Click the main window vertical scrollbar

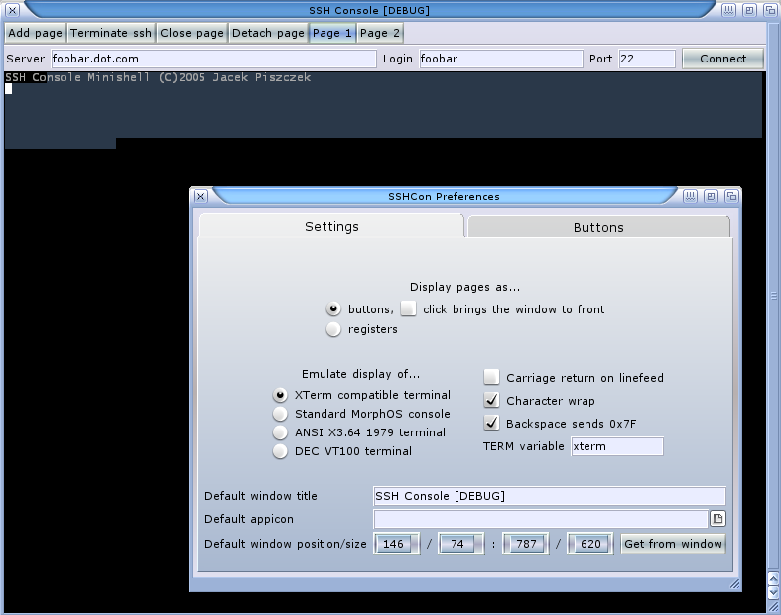[x=773, y=298]
